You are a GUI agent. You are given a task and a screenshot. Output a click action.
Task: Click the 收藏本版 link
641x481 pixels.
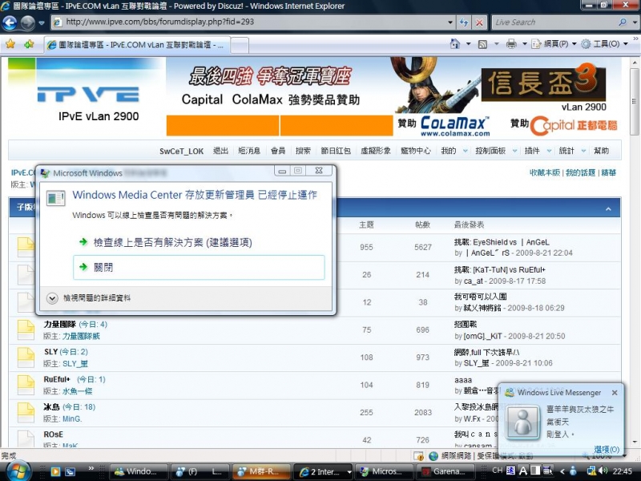tap(545, 172)
